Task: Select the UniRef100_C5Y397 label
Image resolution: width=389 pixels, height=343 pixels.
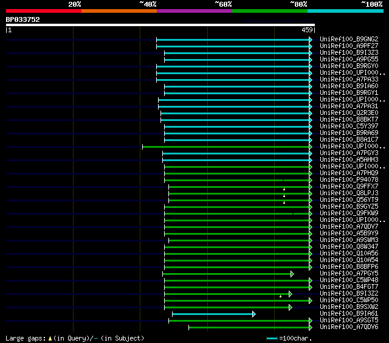Action: 349,126
